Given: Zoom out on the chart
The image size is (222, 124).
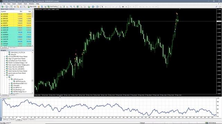Looking at the screenshot, I should point(74,7).
